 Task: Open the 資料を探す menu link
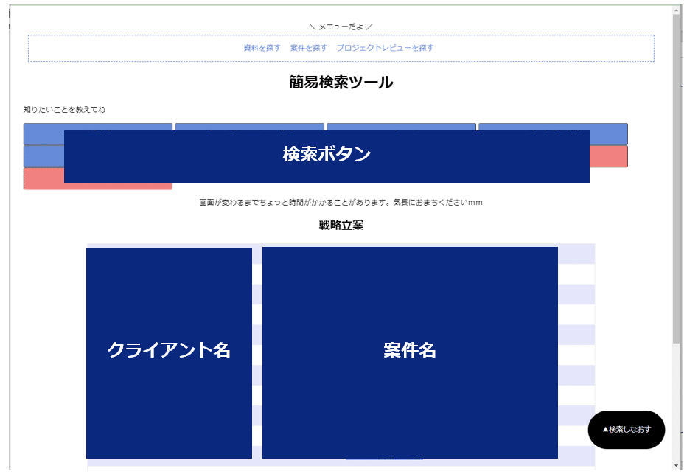point(262,48)
